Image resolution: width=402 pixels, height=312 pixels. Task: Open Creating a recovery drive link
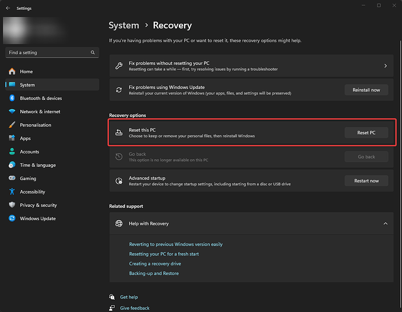tap(155, 264)
